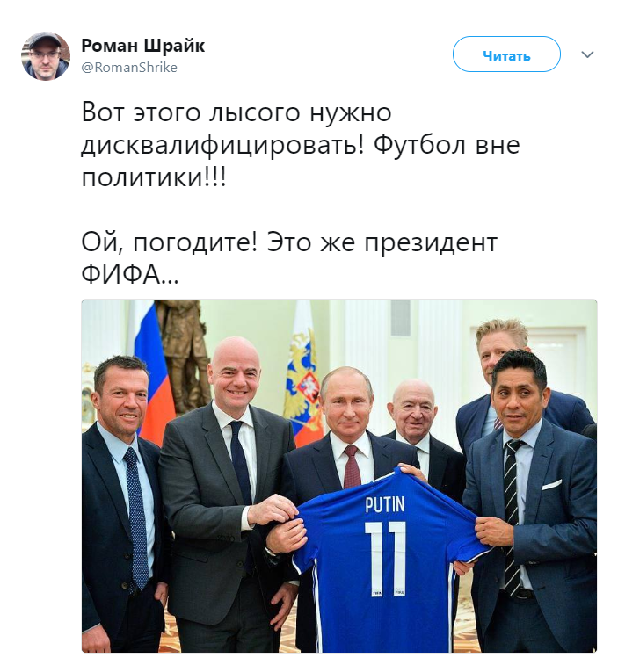Click the white pocket square on suit
The height and width of the screenshot is (665, 618).
pyautogui.click(x=551, y=484)
